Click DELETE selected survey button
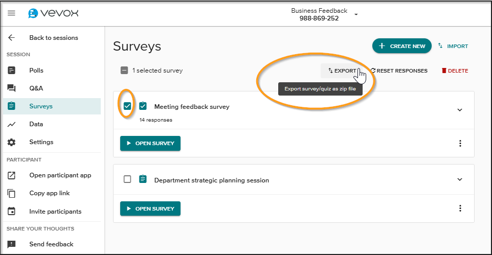 [455, 71]
